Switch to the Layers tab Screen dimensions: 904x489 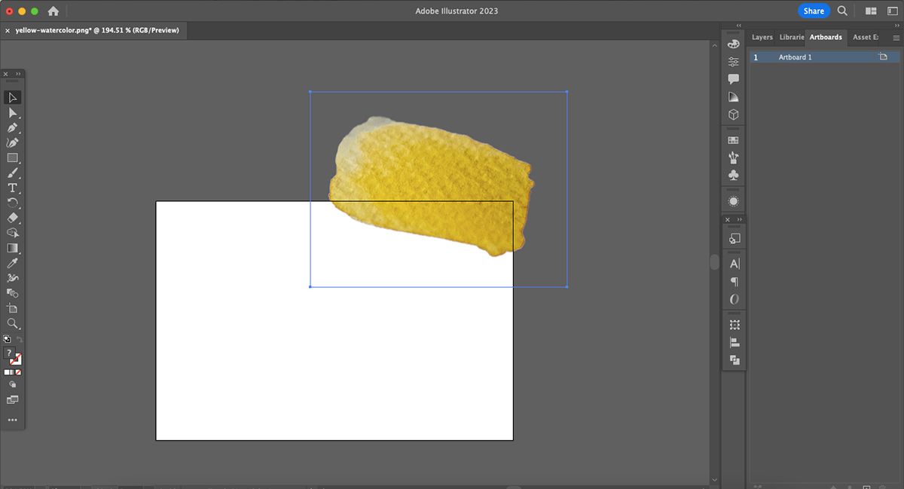pyautogui.click(x=762, y=37)
